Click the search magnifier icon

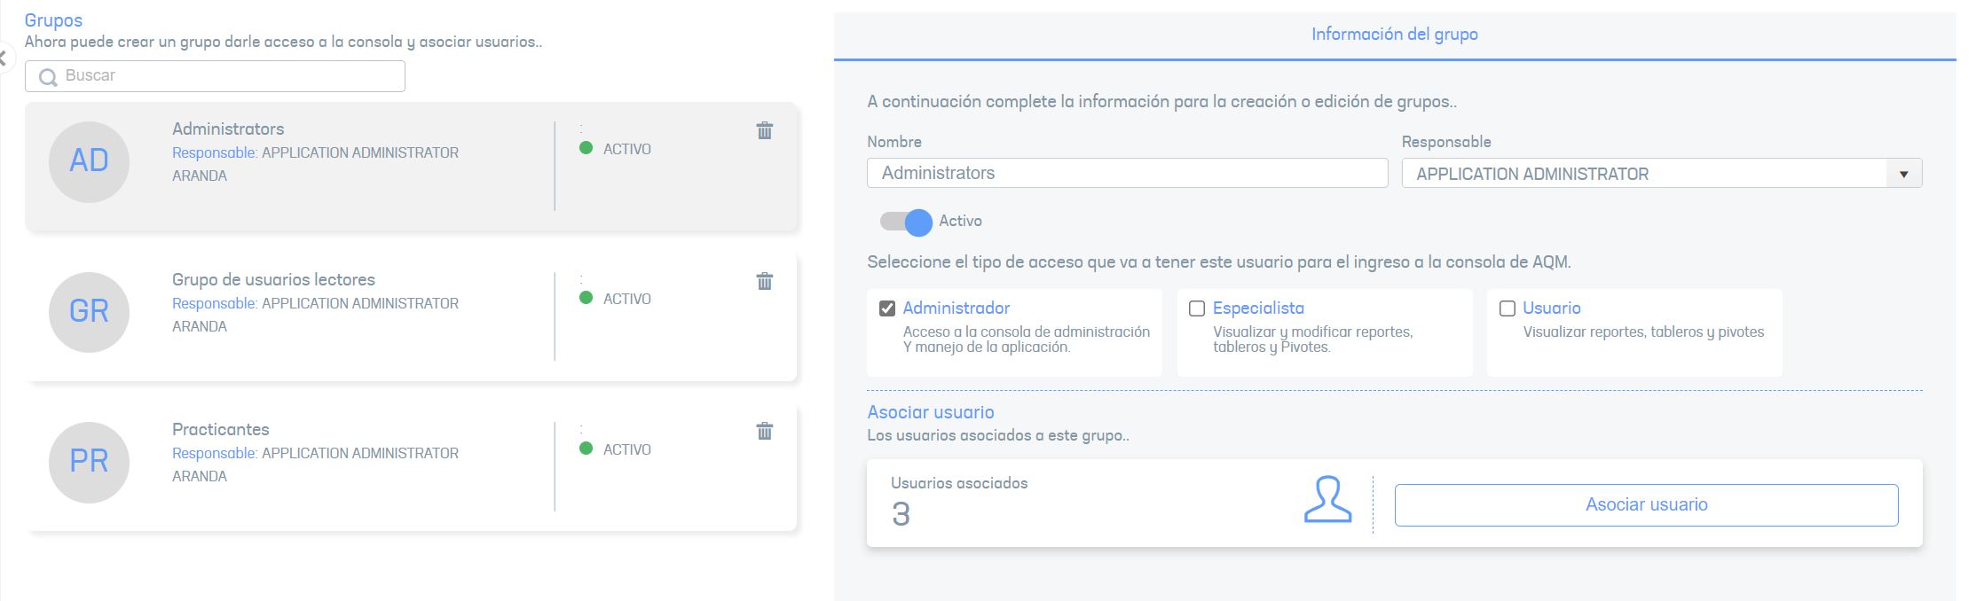point(48,77)
